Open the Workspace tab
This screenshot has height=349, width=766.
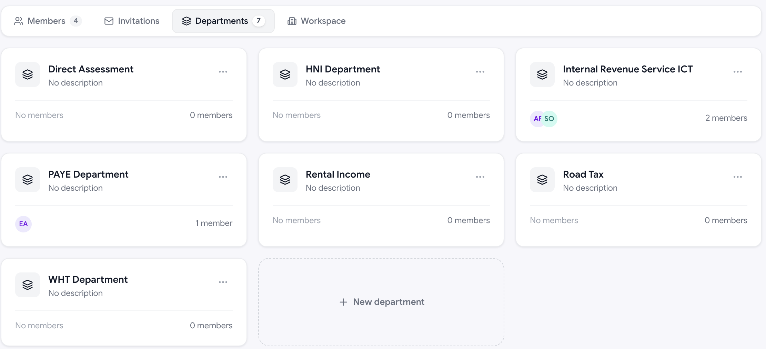tap(316, 21)
